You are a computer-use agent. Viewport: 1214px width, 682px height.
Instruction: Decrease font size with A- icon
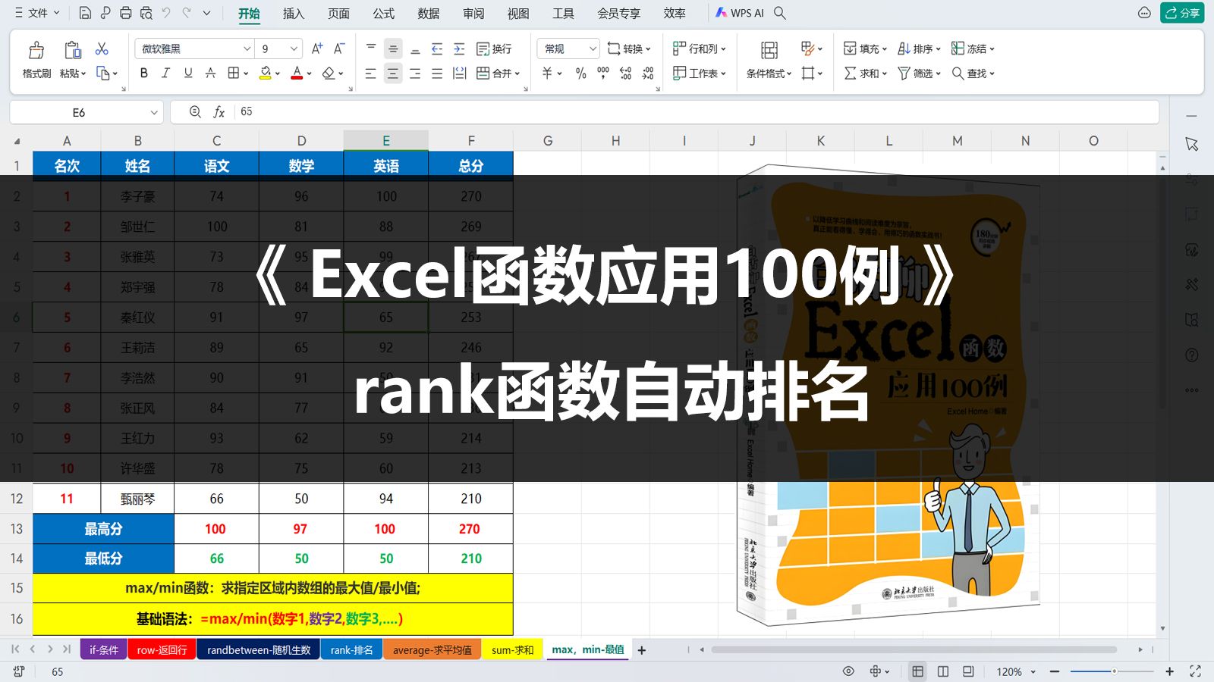tap(339, 48)
